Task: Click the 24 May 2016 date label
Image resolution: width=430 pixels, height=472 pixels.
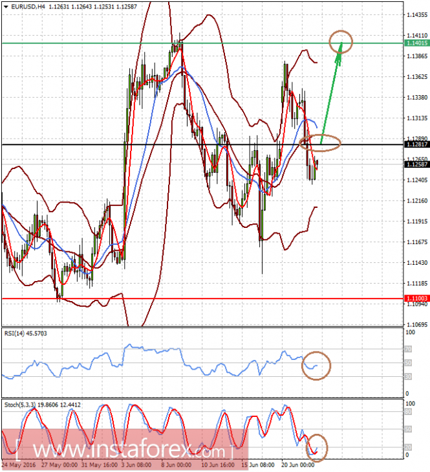Action: [19, 465]
